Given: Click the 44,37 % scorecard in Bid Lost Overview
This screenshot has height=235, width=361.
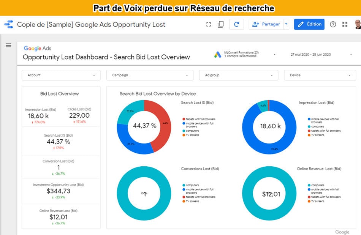Looking at the screenshot, I should coord(59,142).
